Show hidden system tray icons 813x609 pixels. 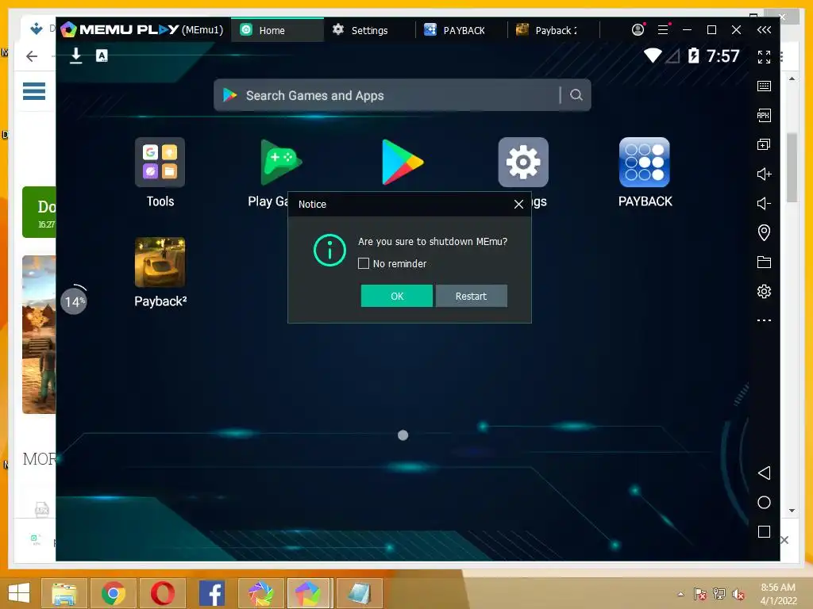tap(680, 594)
